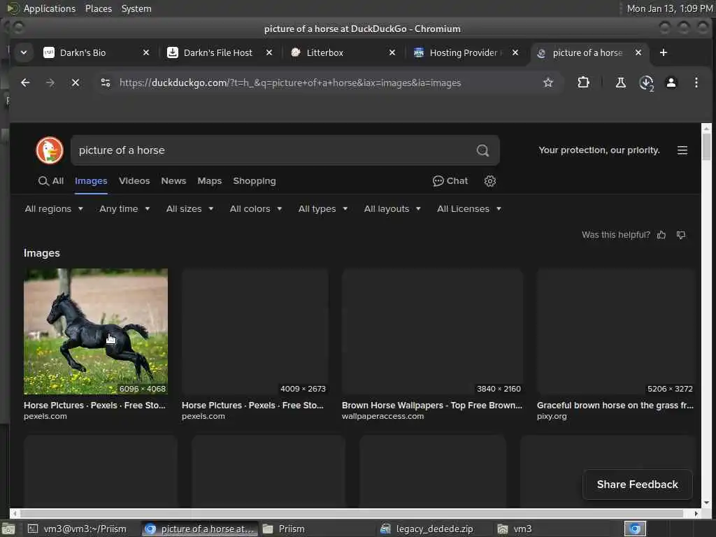The width and height of the screenshot is (716, 537).
Task: Open the tab search dropdown arrow
Action: point(24,52)
